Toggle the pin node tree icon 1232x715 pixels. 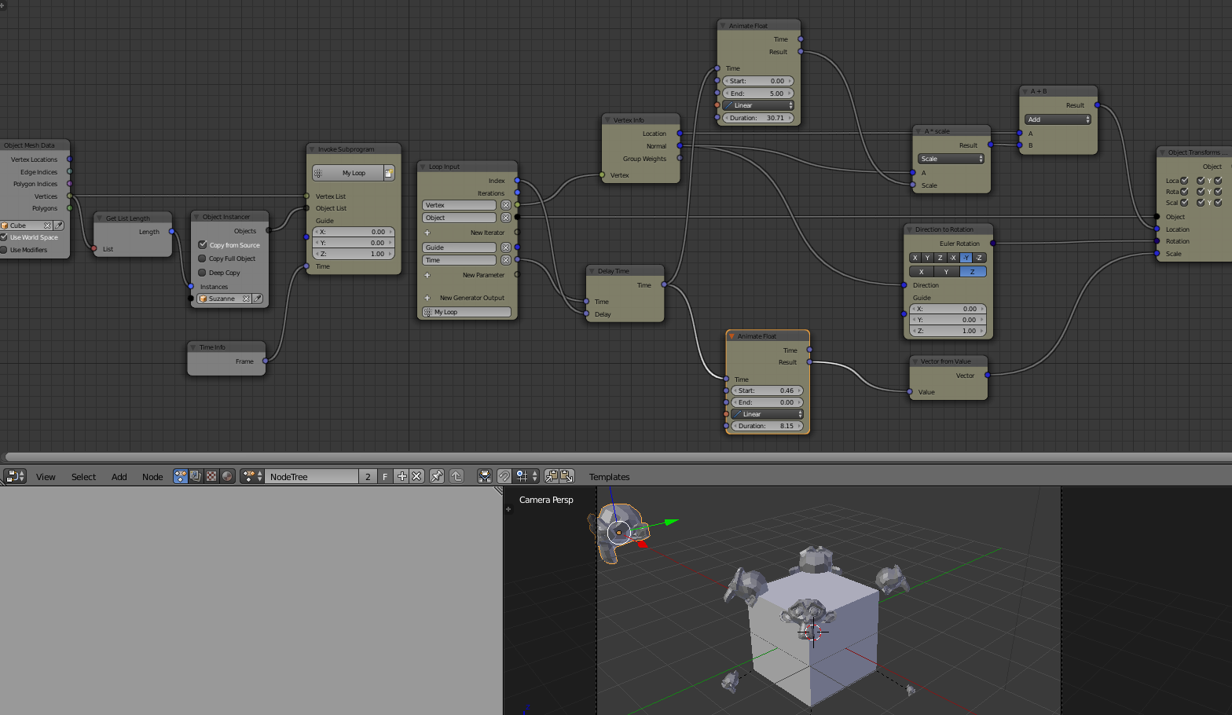click(x=437, y=476)
